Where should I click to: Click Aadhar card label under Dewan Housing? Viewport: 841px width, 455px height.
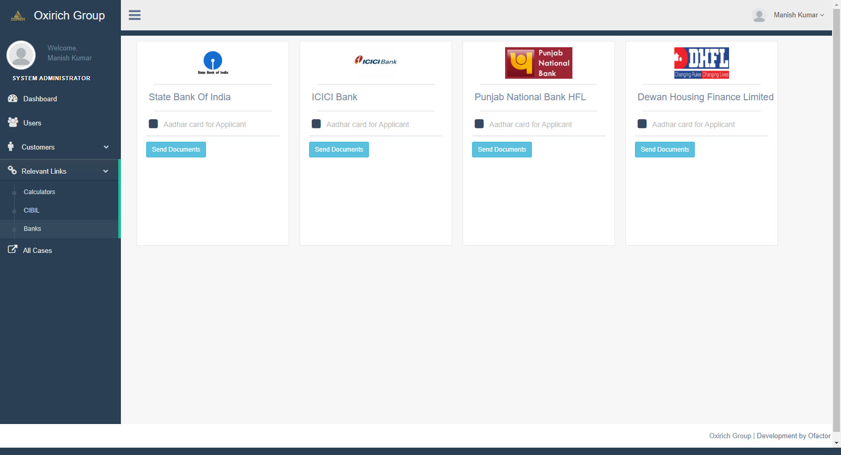pyautogui.click(x=693, y=124)
